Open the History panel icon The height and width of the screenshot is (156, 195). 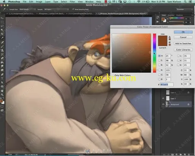pos(158,18)
